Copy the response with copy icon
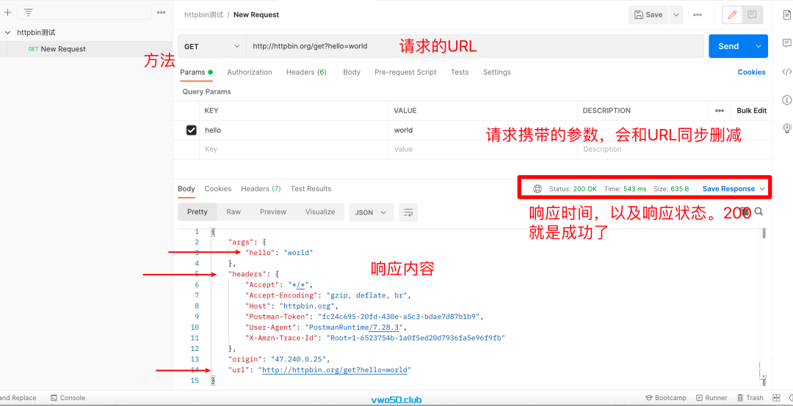The image size is (793, 406). coord(744,212)
